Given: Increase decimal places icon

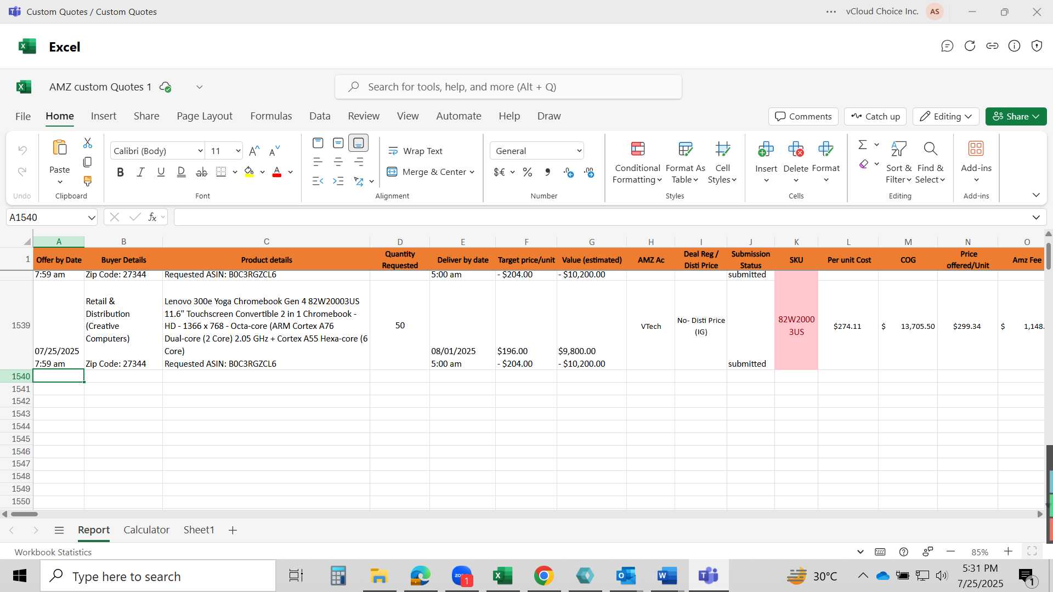Looking at the screenshot, I should (x=569, y=172).
